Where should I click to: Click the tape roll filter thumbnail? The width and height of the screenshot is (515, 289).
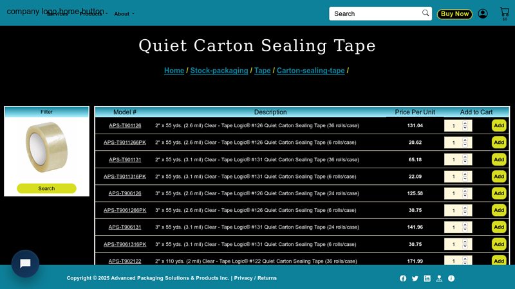(x=46, y=148)
